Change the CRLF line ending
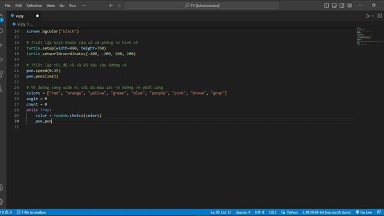Screen dimensions: 384x216 pos(272,212)
